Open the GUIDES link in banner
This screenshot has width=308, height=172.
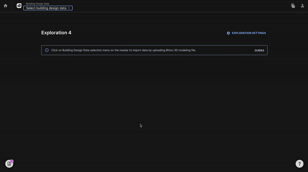(259, 50)
